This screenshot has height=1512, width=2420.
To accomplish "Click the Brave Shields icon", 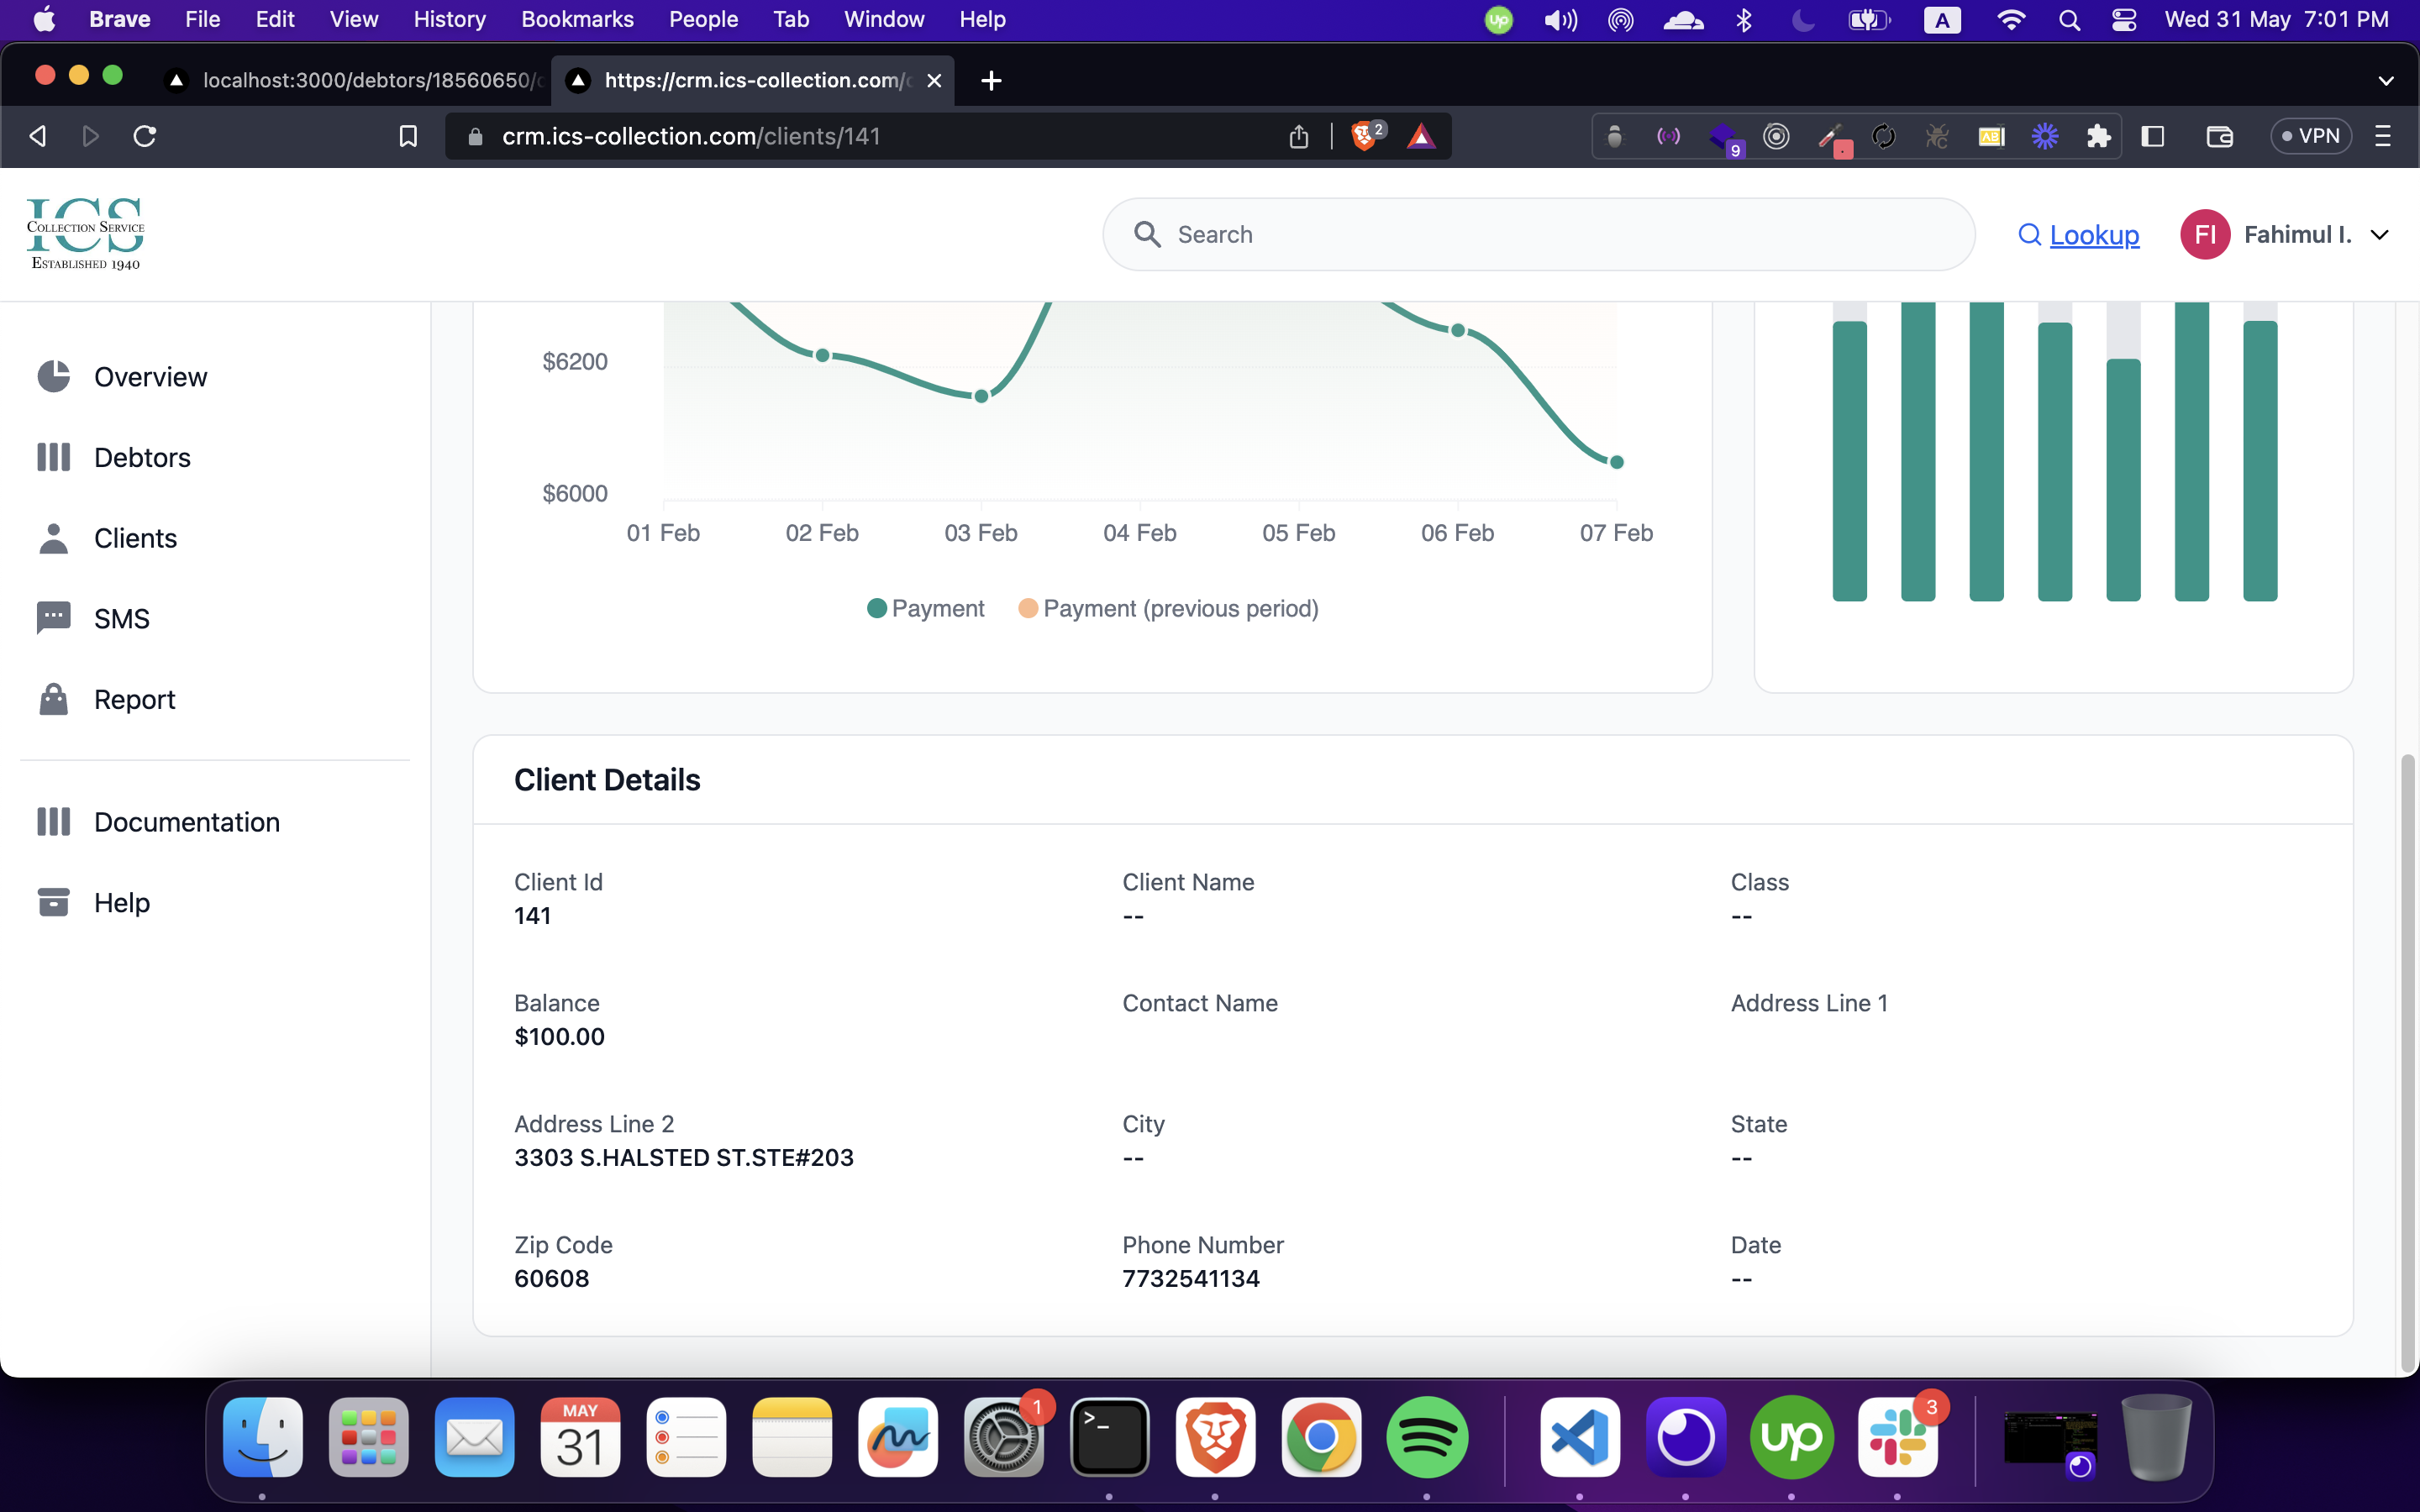I will (1364, 136).
